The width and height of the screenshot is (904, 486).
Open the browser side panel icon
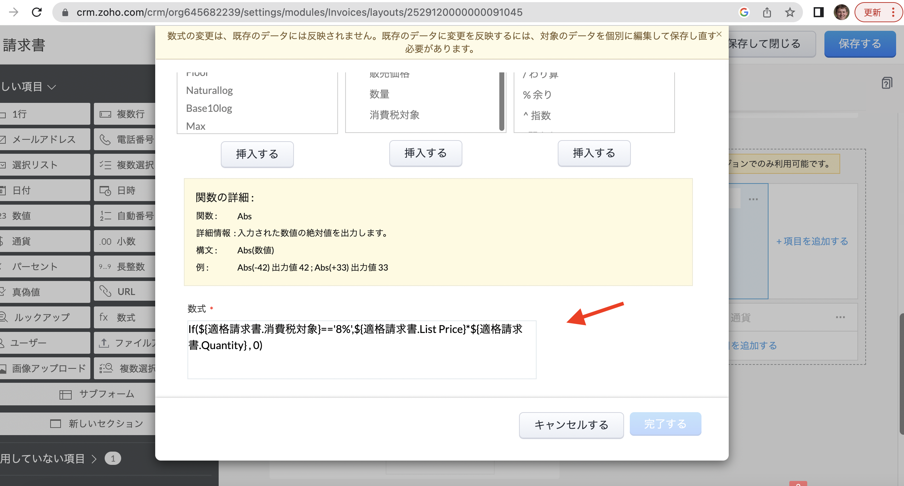tap(818, 13)
